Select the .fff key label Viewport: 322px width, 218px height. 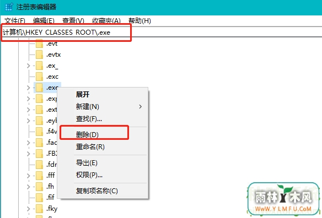(x=51, y=176)
